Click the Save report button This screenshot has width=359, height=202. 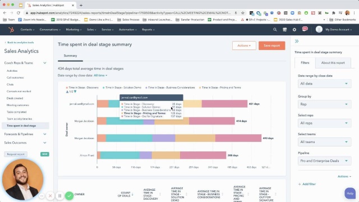[271, 45]
